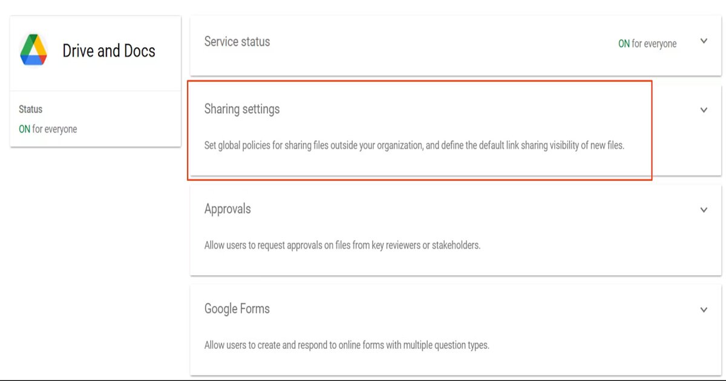Viewport: 726px width, 381px height.
Task: Select the Approvals heading
Action: pyautogui.click(x=227, y=209)
